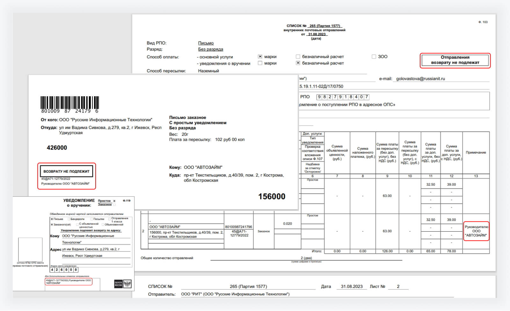Click the recipient ООО "АВТОЗАЙМ" after Кому on envelope
This screenshot has height=311, width=510.
203,167
